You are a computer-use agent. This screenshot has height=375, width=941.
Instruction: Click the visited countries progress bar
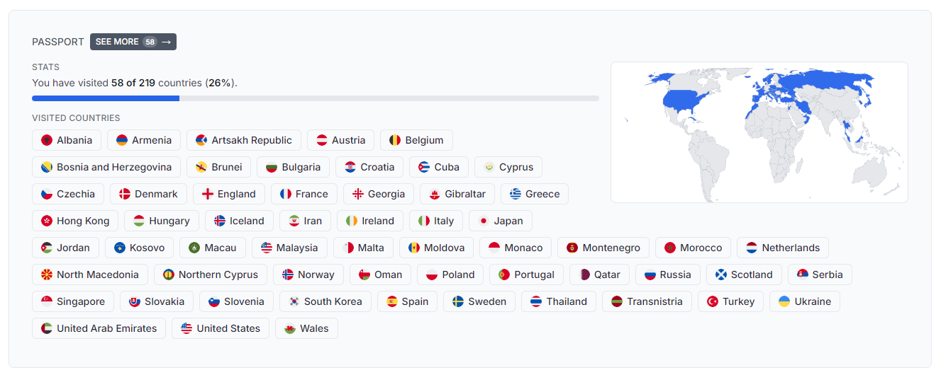(x=315, y=98)
